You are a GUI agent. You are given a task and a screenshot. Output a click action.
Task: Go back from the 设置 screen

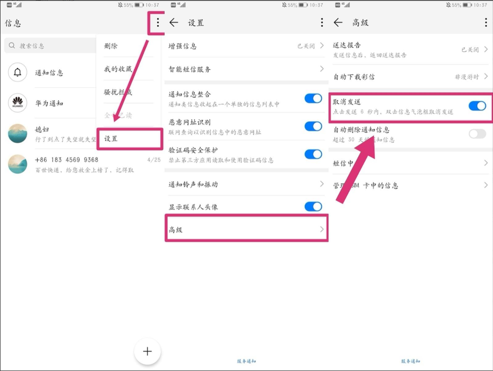174,23
